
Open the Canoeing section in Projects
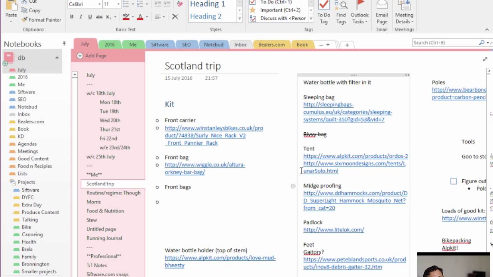[32, 234]
